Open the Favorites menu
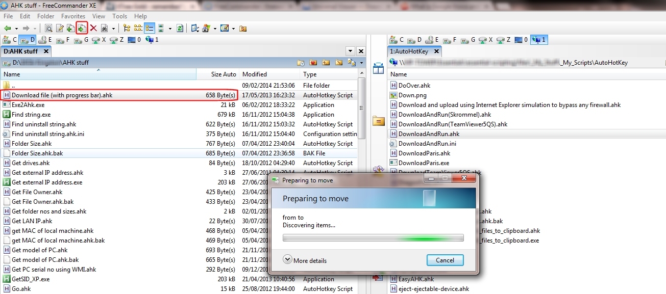The width and height of the screenshot is (666, 294). click(73, 16)
